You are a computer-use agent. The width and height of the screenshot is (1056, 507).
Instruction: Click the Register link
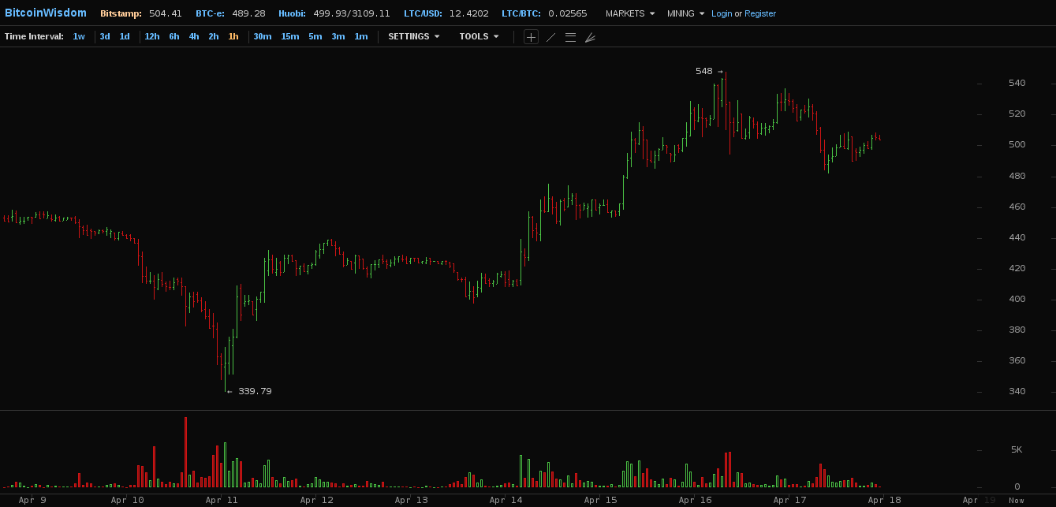click(x=760, y=13)
